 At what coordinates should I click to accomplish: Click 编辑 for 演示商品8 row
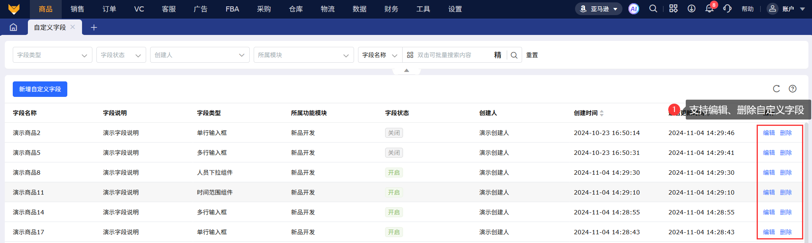coord(769,172)
